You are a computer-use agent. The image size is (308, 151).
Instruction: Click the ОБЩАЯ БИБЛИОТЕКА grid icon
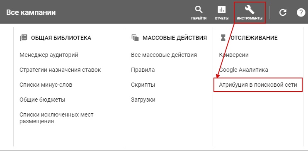[24, 38]
